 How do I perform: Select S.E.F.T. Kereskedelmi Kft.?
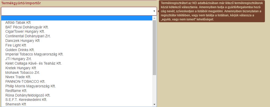[x=26, y=100]
